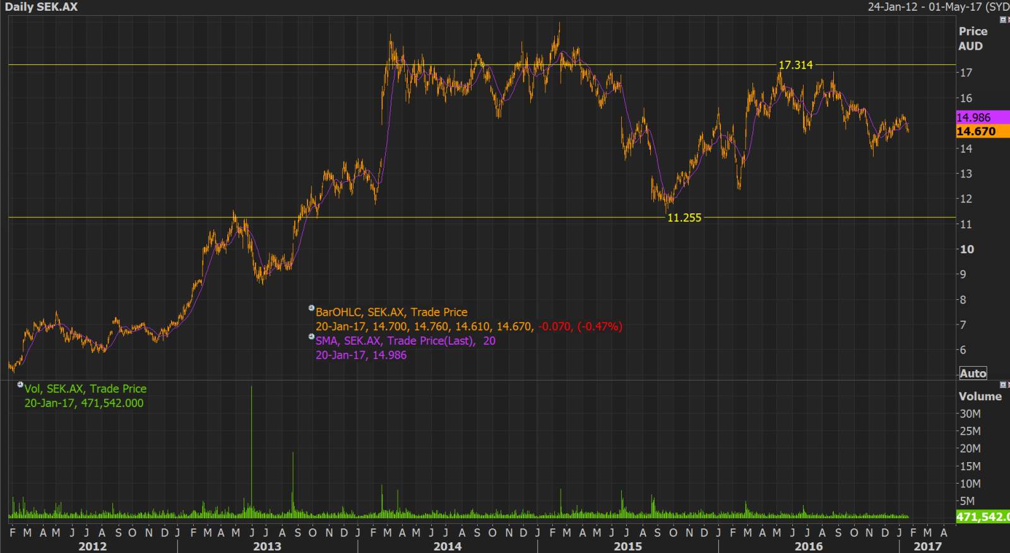Click the 2015 year label on time axis
This screenshot has width=1010, height=553.
628,546
